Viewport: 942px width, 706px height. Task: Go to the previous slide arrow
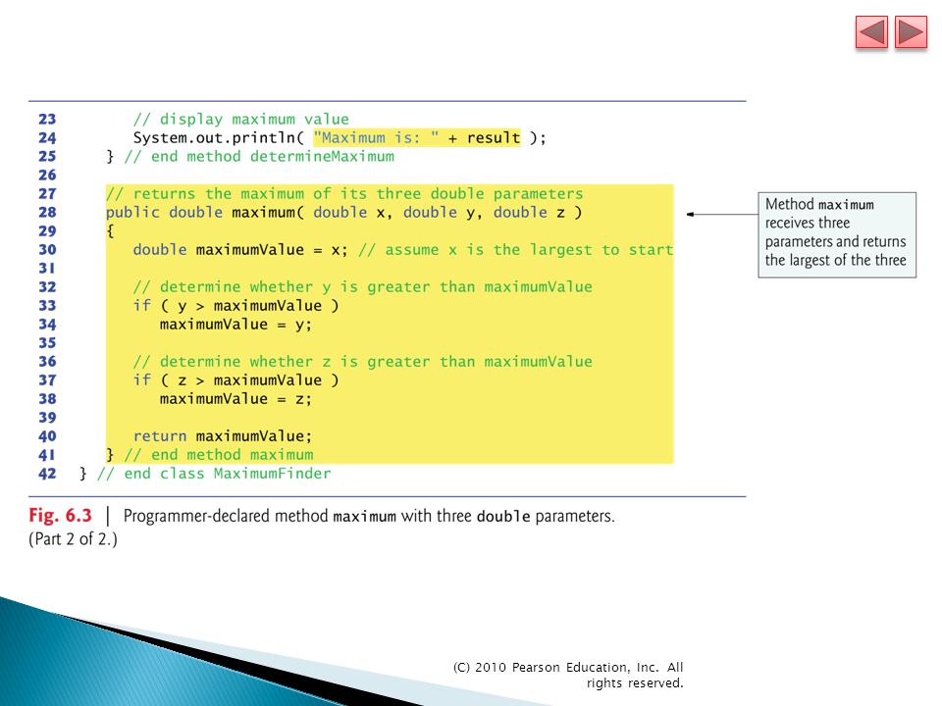point(871,31)
